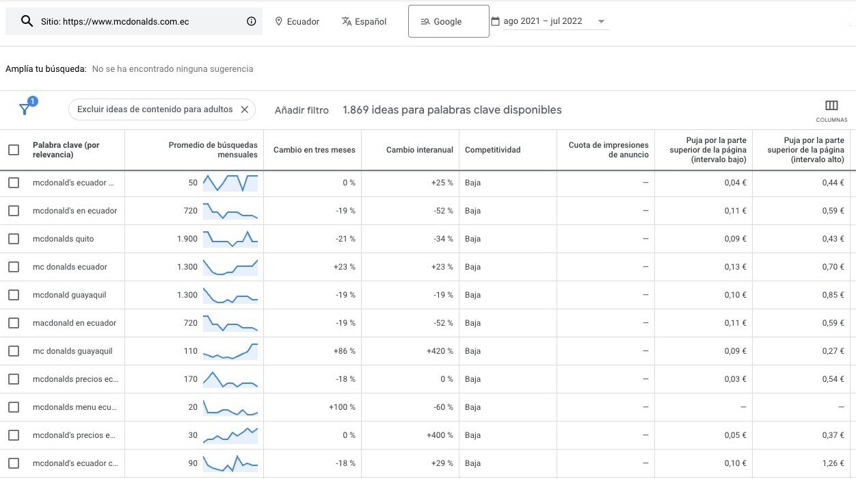
Task: Click the Excluir ideas de contenido para adultos chip
Action: click(x=162, y=109)
